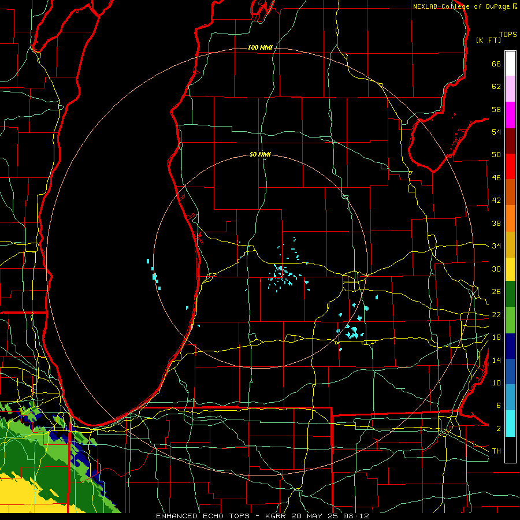Click the '100 NMI' range ring label

coord(260,48)
